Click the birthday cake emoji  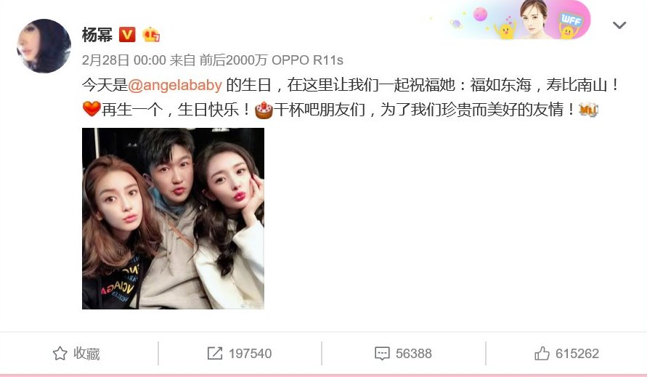coord(264,110)
